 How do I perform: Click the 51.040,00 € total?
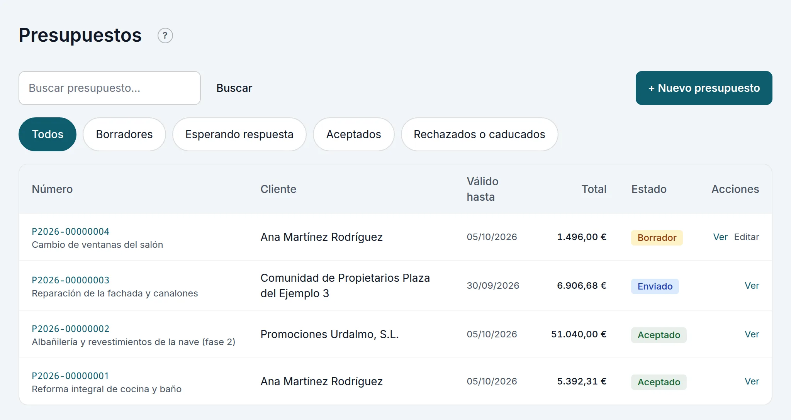tap(579, 334)
